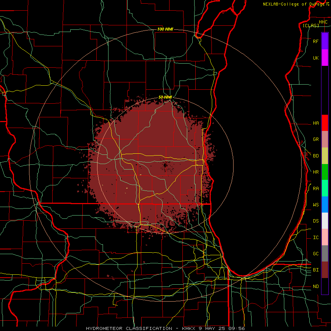Screen dimensions: 331x331
Task: Click the HA red legend swatch
Action: [x=325, y=123]
